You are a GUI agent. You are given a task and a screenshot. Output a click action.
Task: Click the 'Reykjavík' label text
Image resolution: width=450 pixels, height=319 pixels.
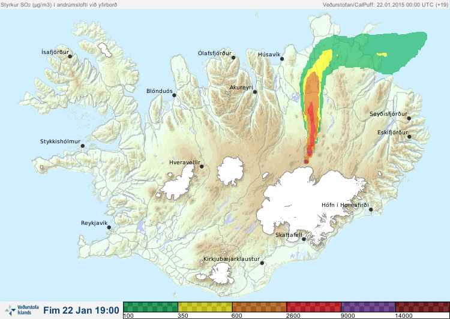(94, 223)
